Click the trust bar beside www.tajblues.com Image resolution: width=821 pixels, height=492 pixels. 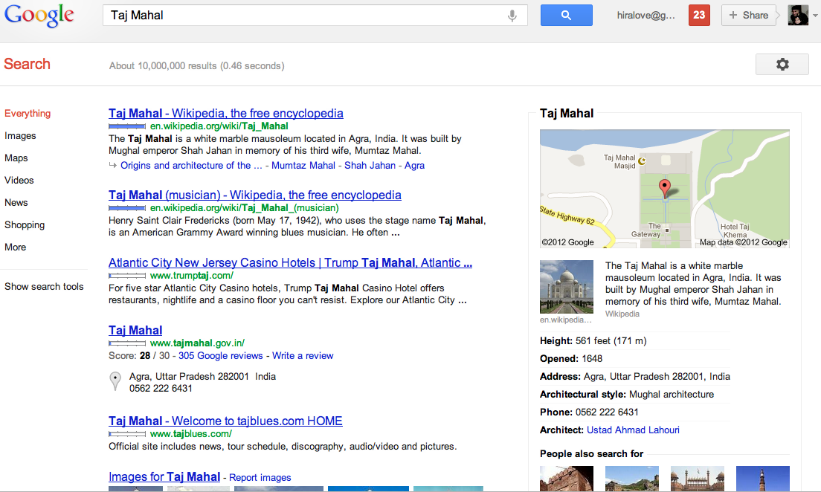click(x=127, y=434)
